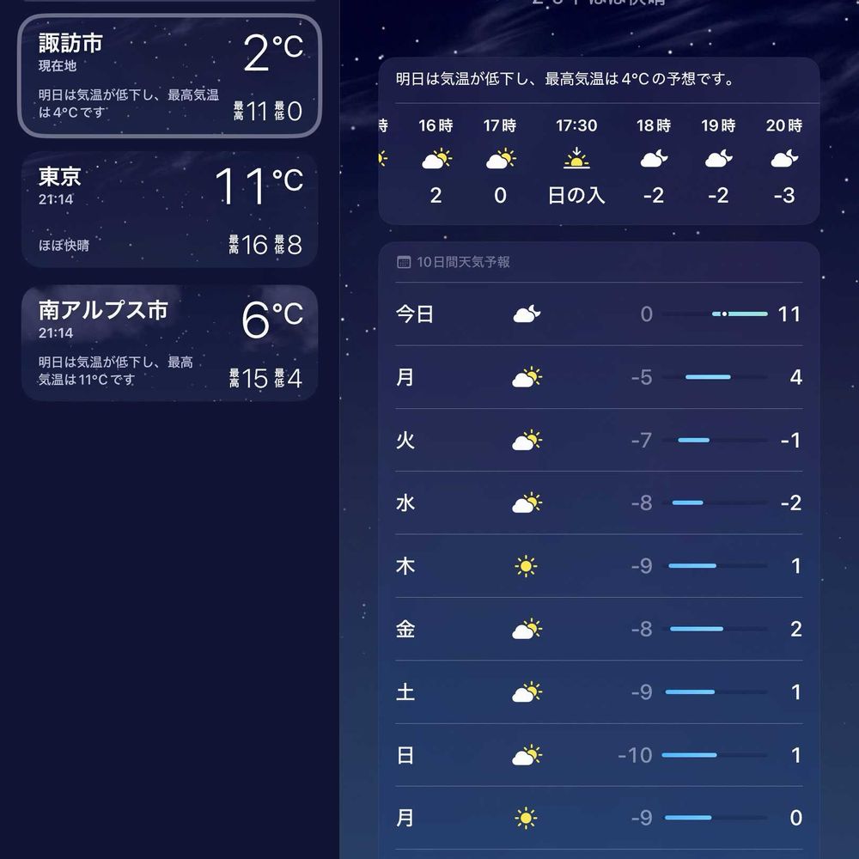Tap the sunny icon in last 月 row
Image resolution: width=859 pixels, height=859 pixels.
526,818
